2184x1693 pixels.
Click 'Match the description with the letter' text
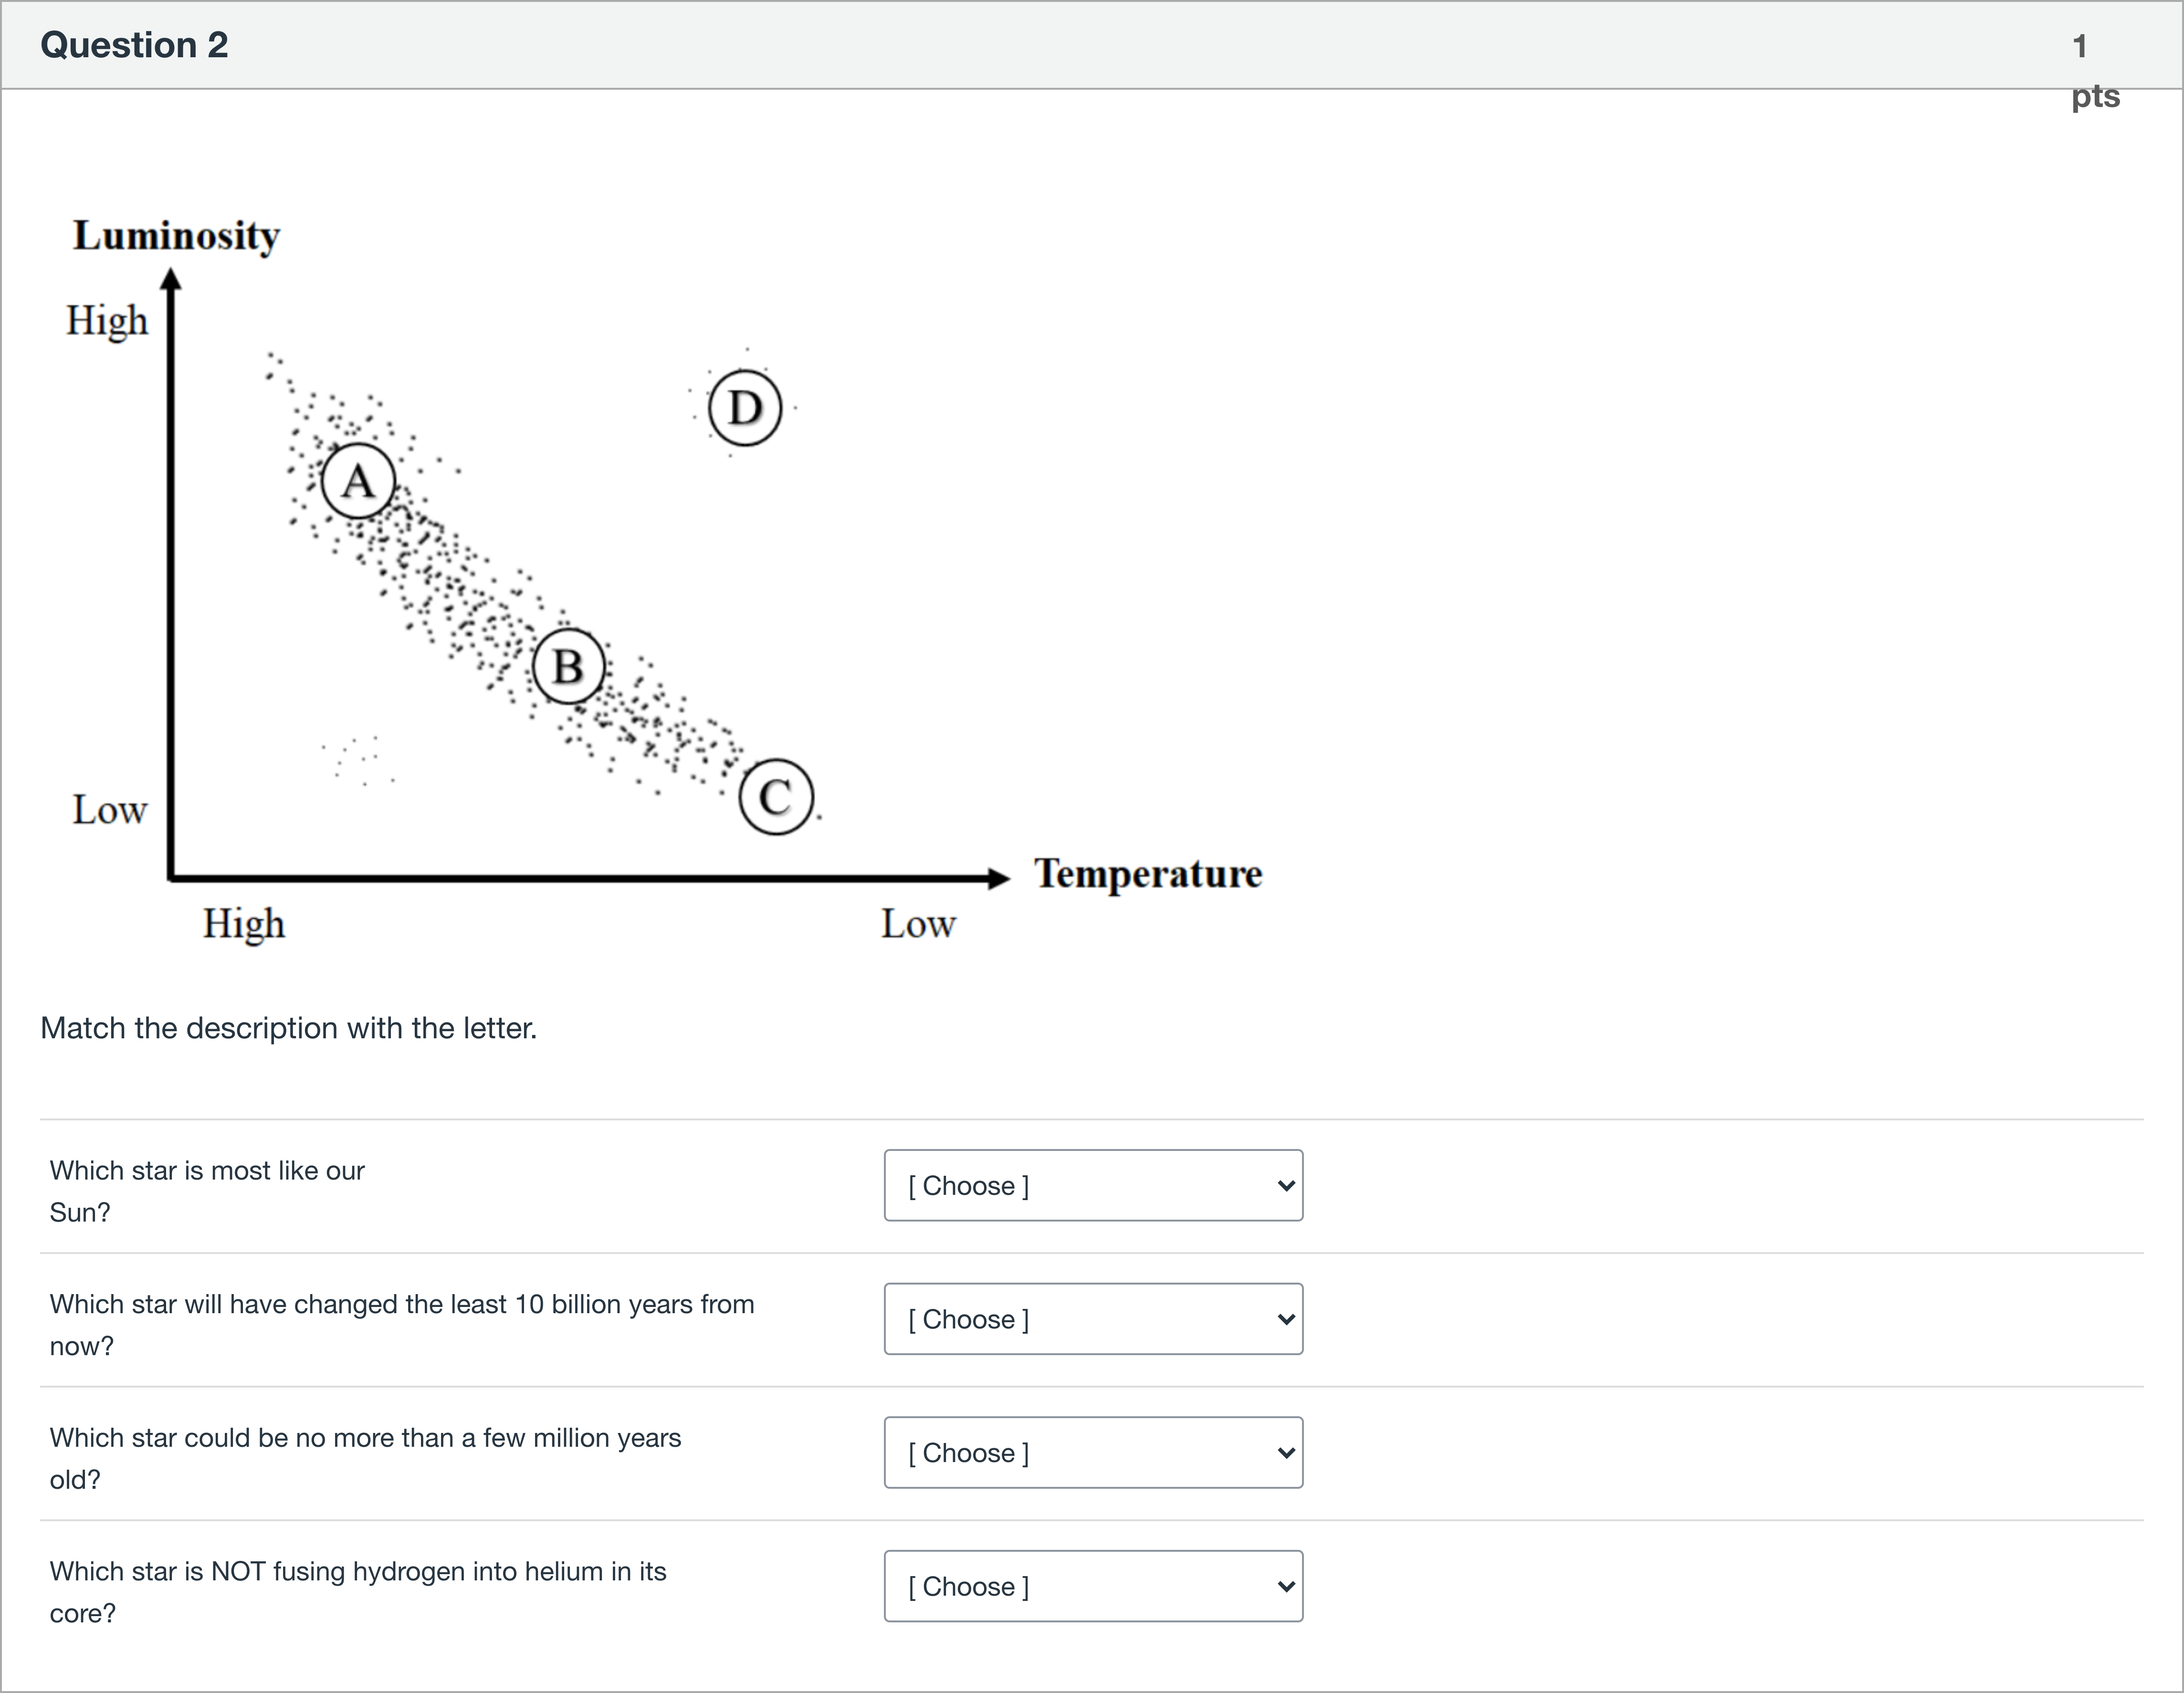pos(288,1028)
